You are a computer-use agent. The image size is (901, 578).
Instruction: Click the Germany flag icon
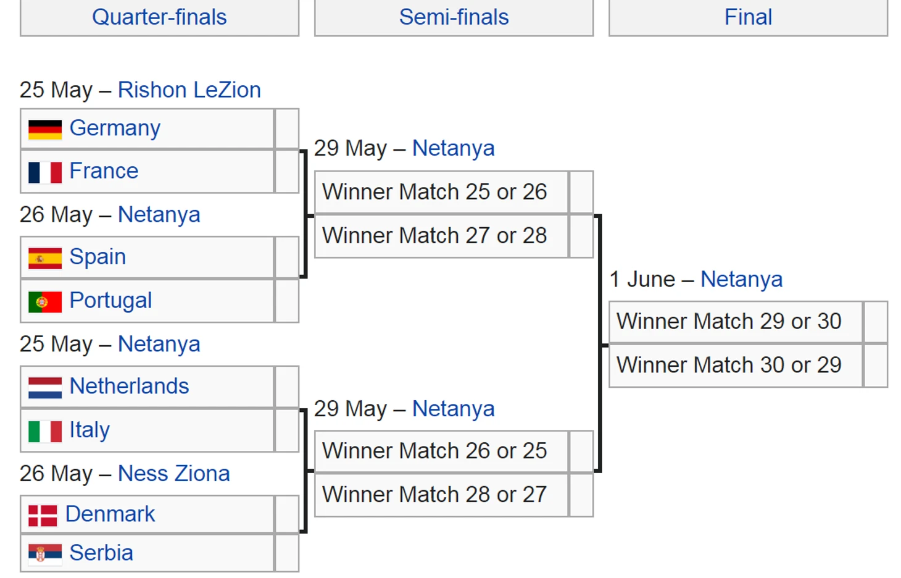(45, 129)
